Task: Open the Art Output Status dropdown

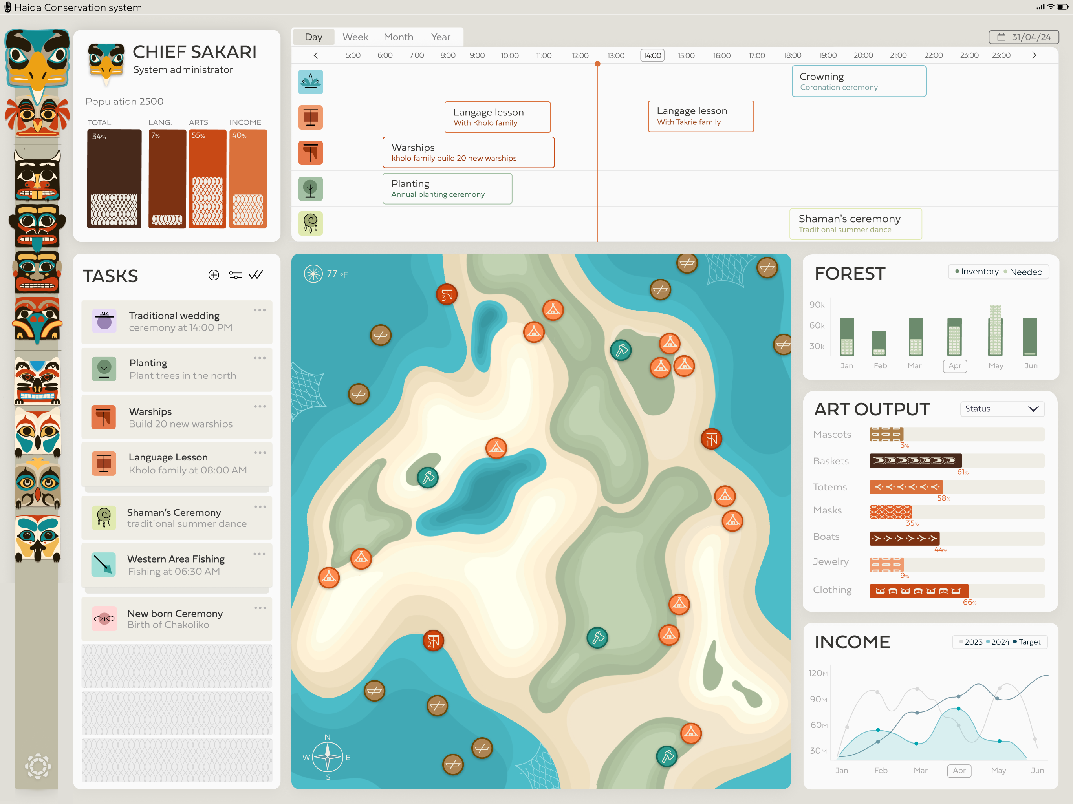Action: pyautogui.click(x=1002, y=409)
